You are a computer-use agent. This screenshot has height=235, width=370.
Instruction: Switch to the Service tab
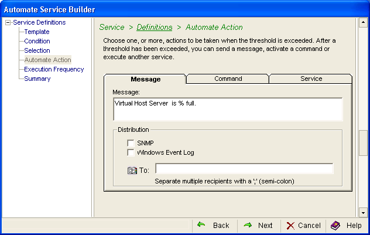(x=311, y=79)
